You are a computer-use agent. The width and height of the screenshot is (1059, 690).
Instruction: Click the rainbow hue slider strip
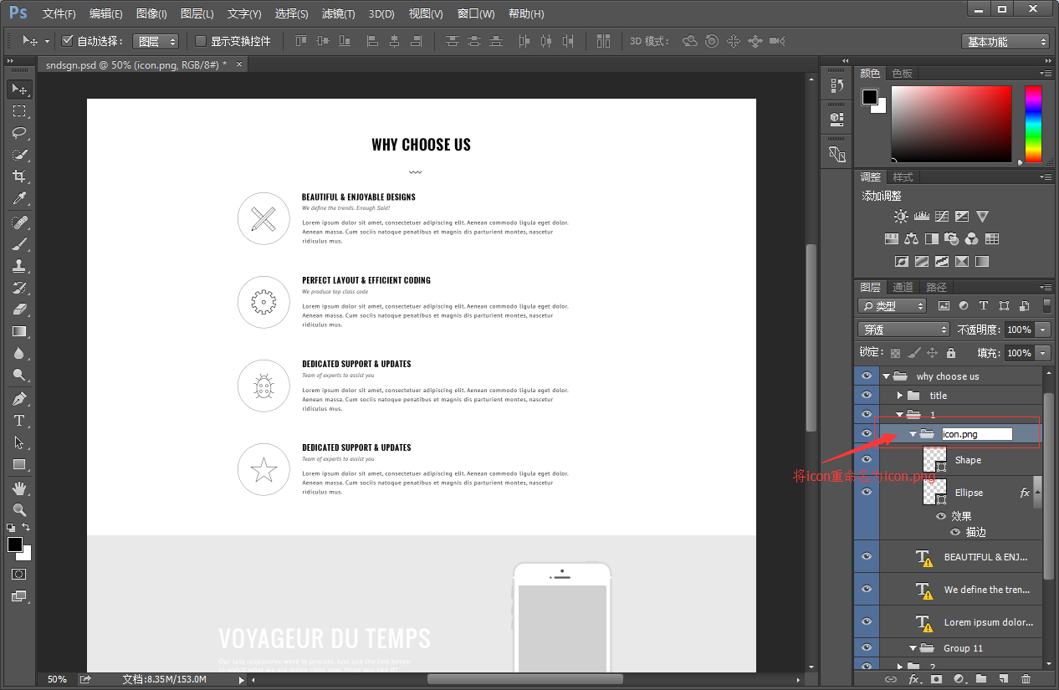(1034, 124)
